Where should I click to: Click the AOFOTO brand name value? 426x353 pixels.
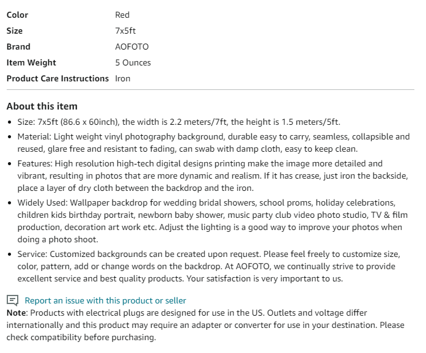pyautogui.click(x=132, y=46)
